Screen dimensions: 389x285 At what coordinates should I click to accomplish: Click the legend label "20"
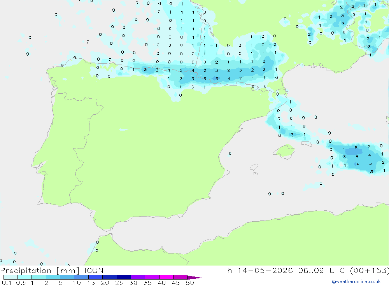click(105, 283)
